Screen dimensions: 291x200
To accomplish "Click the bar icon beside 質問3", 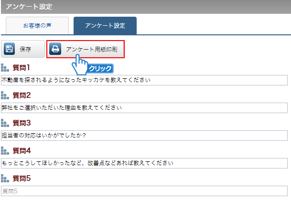I will 5,123.
